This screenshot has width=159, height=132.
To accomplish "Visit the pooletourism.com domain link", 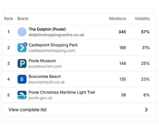I will (x=45, y=66).
